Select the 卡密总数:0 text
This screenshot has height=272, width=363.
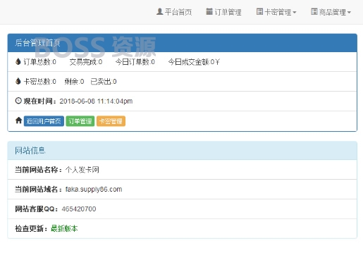click(39, 82)
